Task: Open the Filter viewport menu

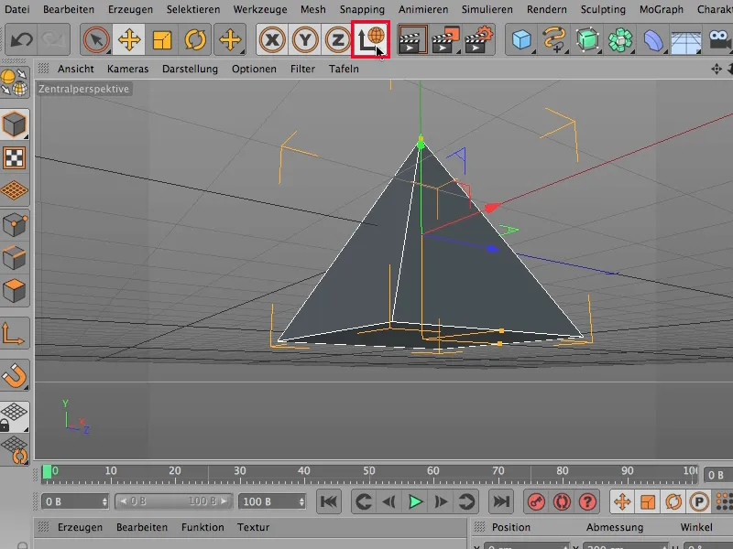Action: tap(302, 69)
